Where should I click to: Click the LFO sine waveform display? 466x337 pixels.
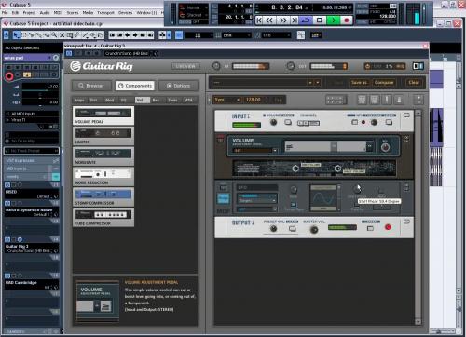(323, 198)
